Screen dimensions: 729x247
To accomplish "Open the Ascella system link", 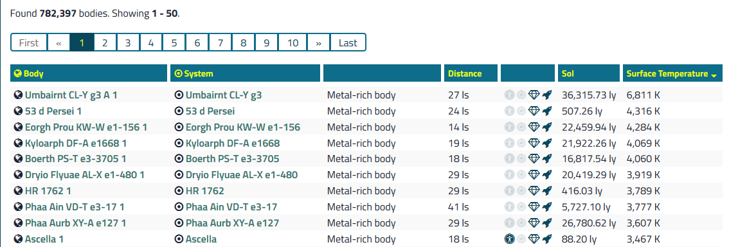I will coord(201,239).
